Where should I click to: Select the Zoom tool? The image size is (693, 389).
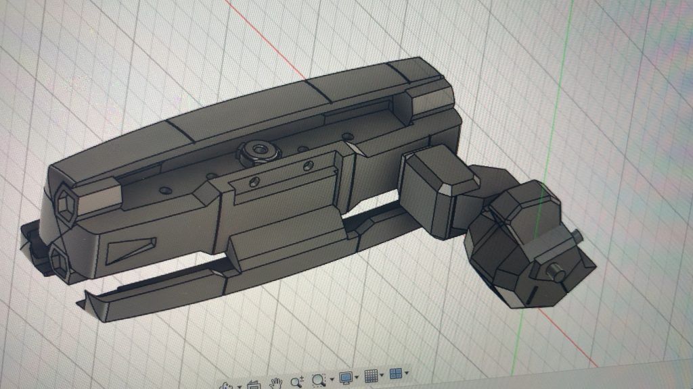click(295, 380)
